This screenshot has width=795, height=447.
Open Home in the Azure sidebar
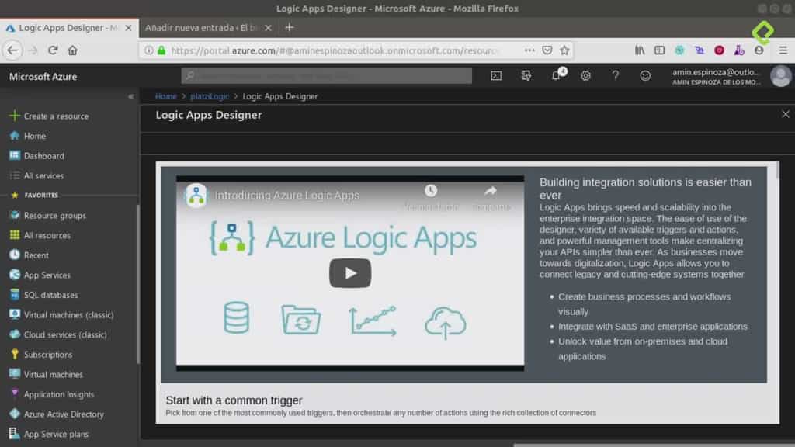(34, 136)
